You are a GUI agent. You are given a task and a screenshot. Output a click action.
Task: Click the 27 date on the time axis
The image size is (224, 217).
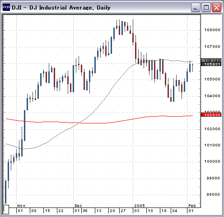click(x=123, y=211)
